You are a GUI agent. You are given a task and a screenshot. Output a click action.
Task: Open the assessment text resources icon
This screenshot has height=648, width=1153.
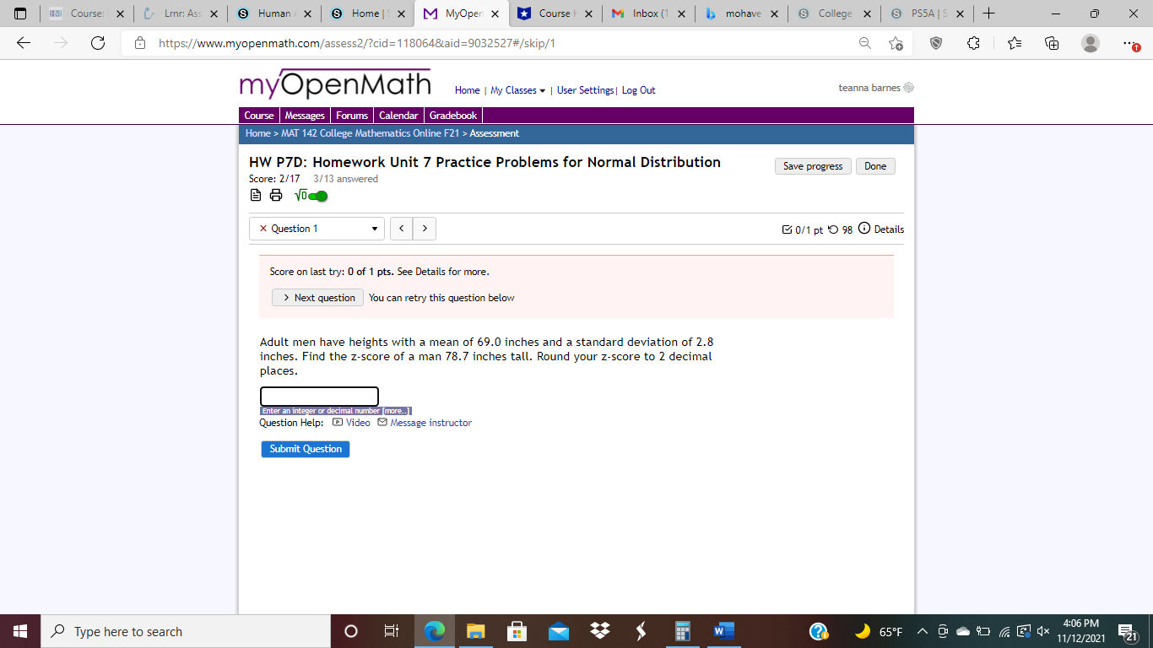(x=257, y=196)
